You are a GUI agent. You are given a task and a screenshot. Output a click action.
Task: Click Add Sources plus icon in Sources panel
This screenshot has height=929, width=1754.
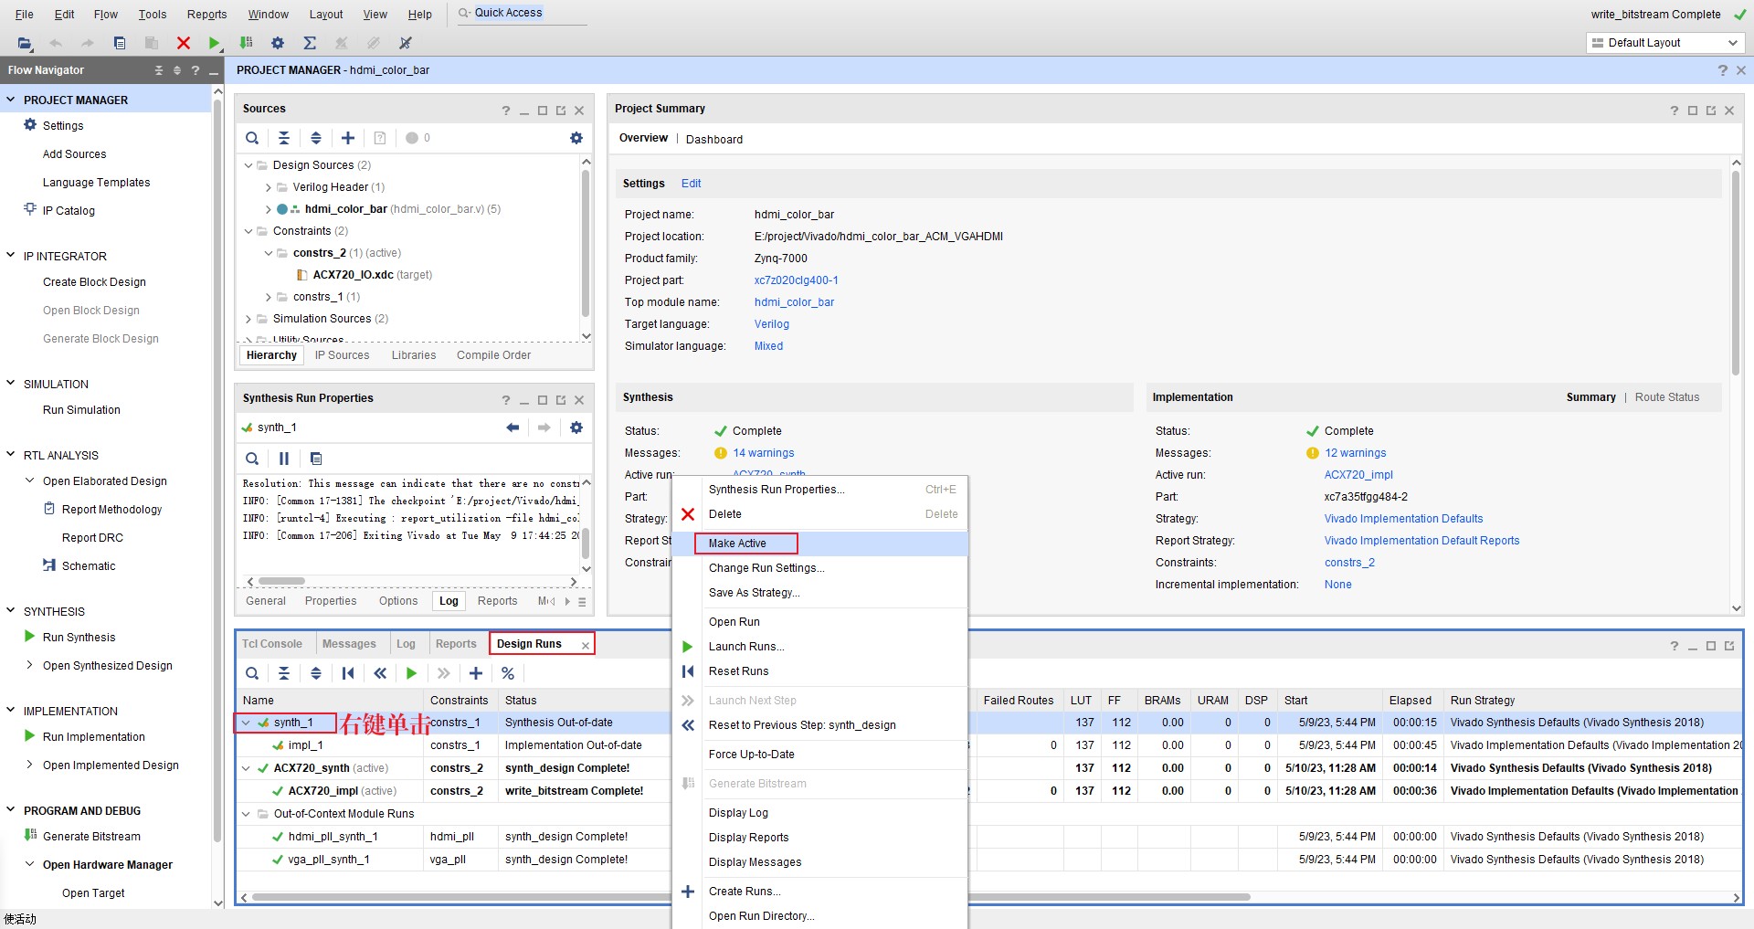point(348,138)
